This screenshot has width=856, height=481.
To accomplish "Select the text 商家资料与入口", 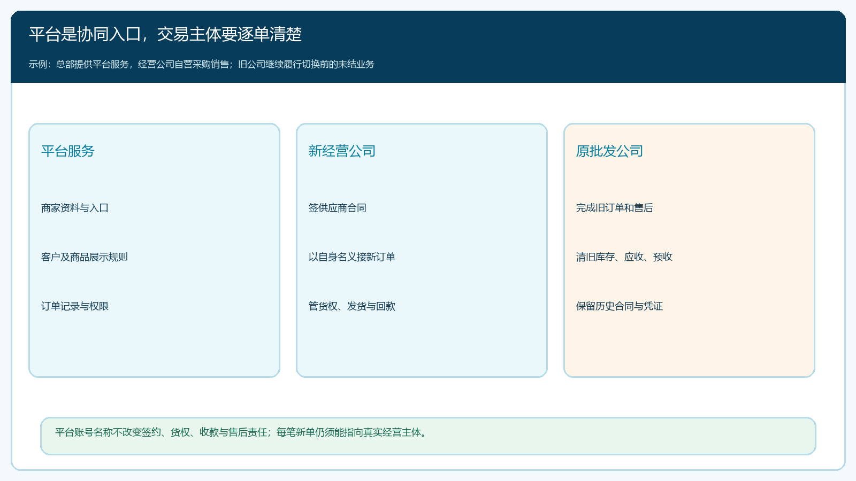I will [75, 208].
